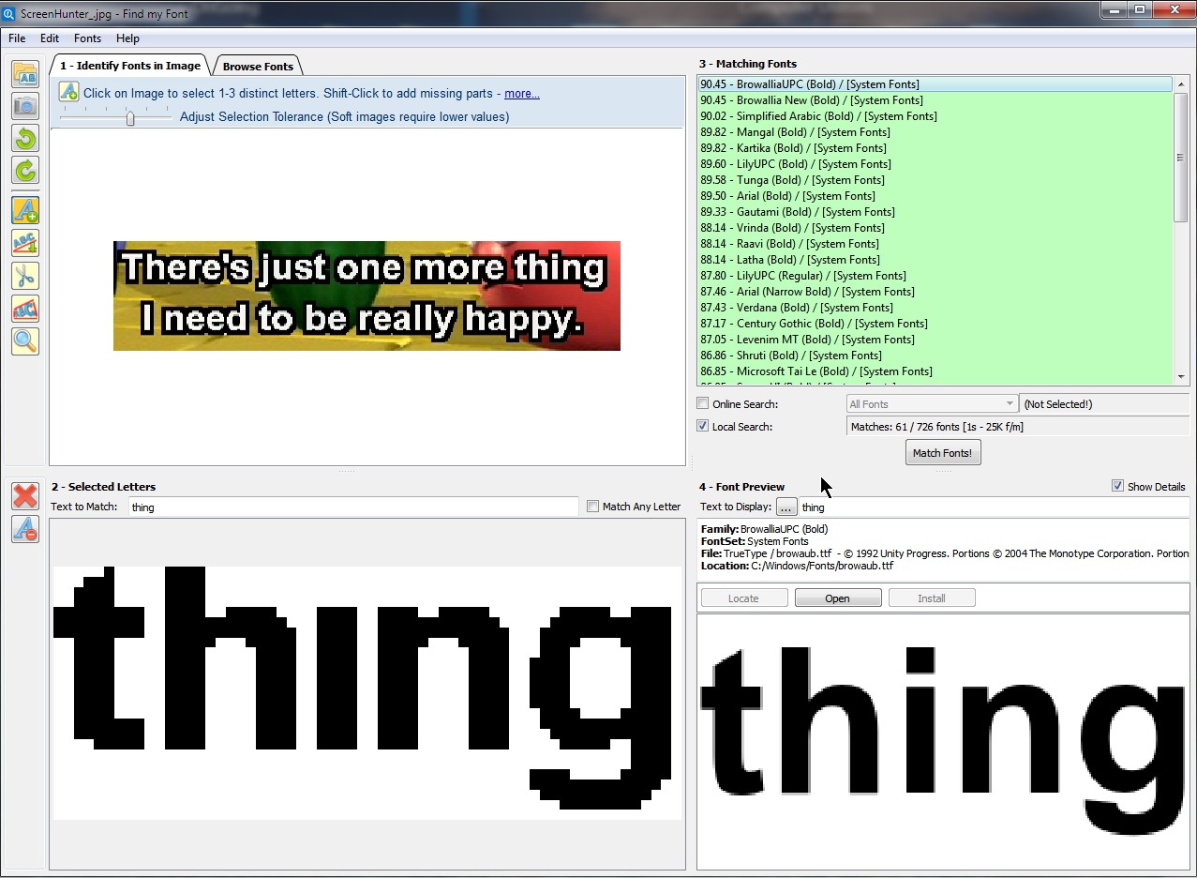1197x878 pixels.
Task: Select the BrowalliaUPC (Bold) match row
Action: 935,84
